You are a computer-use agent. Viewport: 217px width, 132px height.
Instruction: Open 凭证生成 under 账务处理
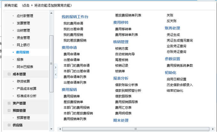[x=173, y=35]
